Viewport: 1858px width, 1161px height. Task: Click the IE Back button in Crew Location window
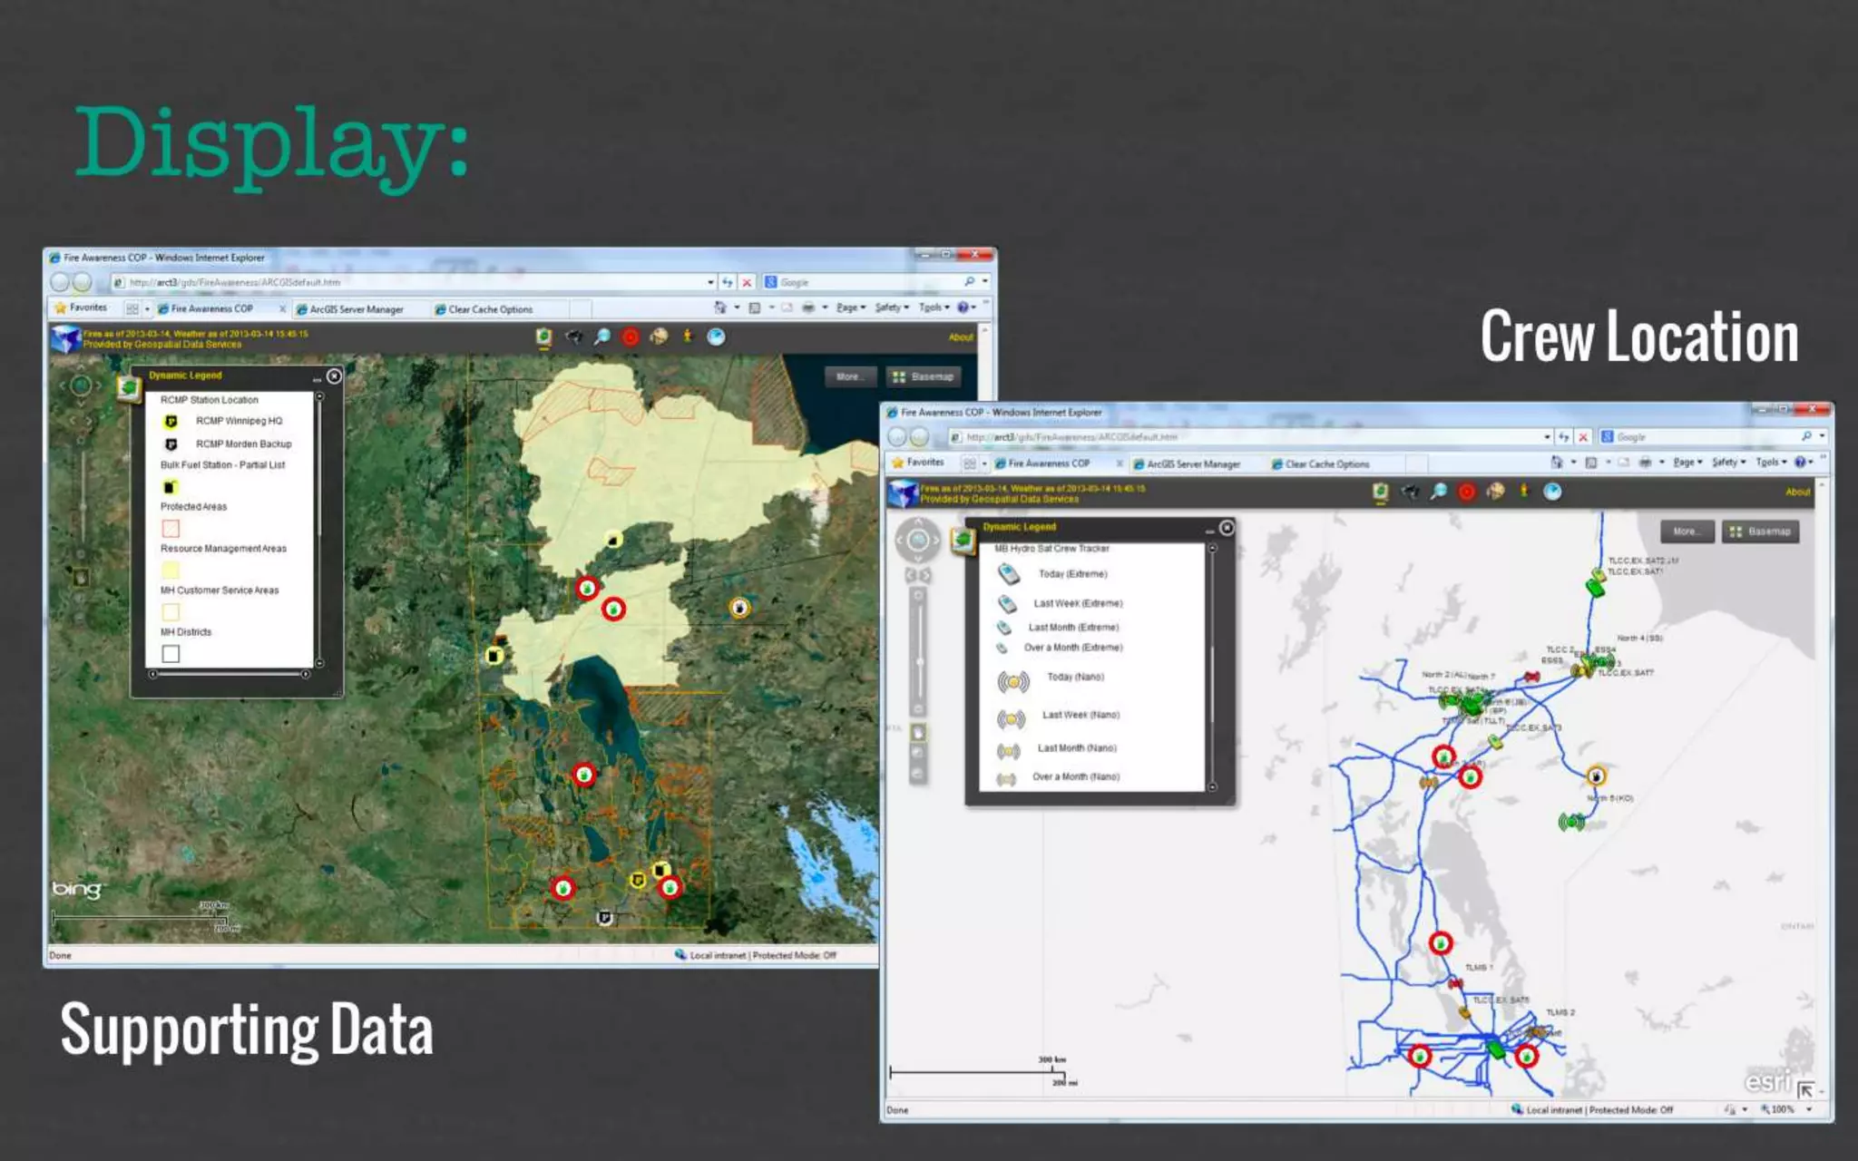pos(897,437)
